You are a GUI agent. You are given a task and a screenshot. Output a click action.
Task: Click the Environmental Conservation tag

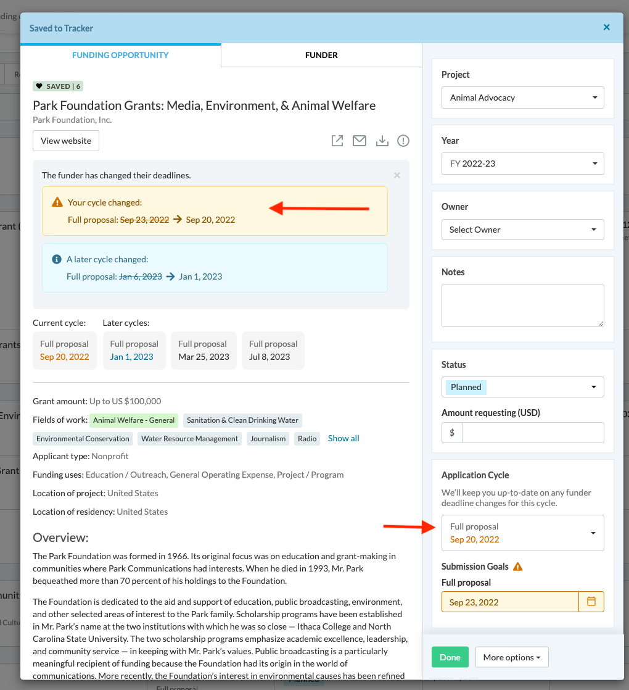[83, 439]
